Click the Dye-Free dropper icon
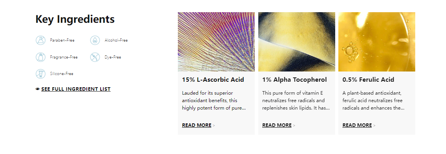The height and width of the screenshot is (154, 446). 95,57
